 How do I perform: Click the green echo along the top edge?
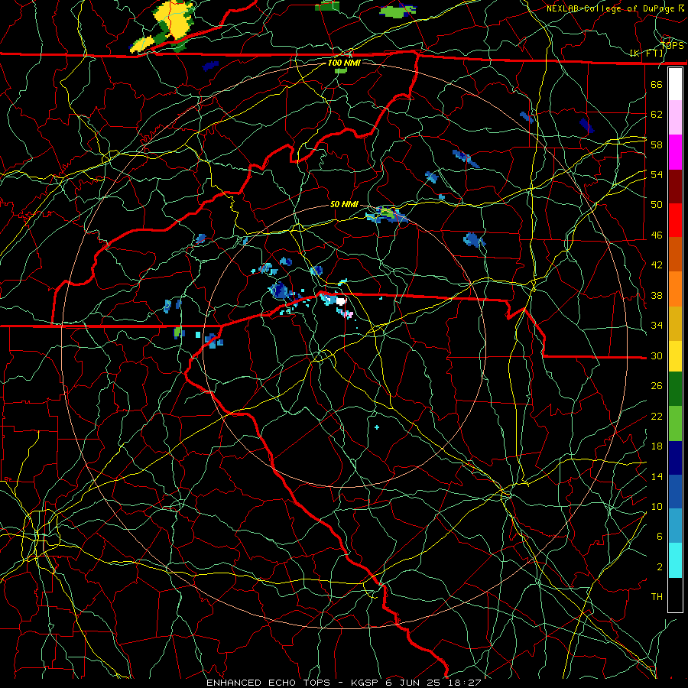pyautogui.click(x=398, y=11)
